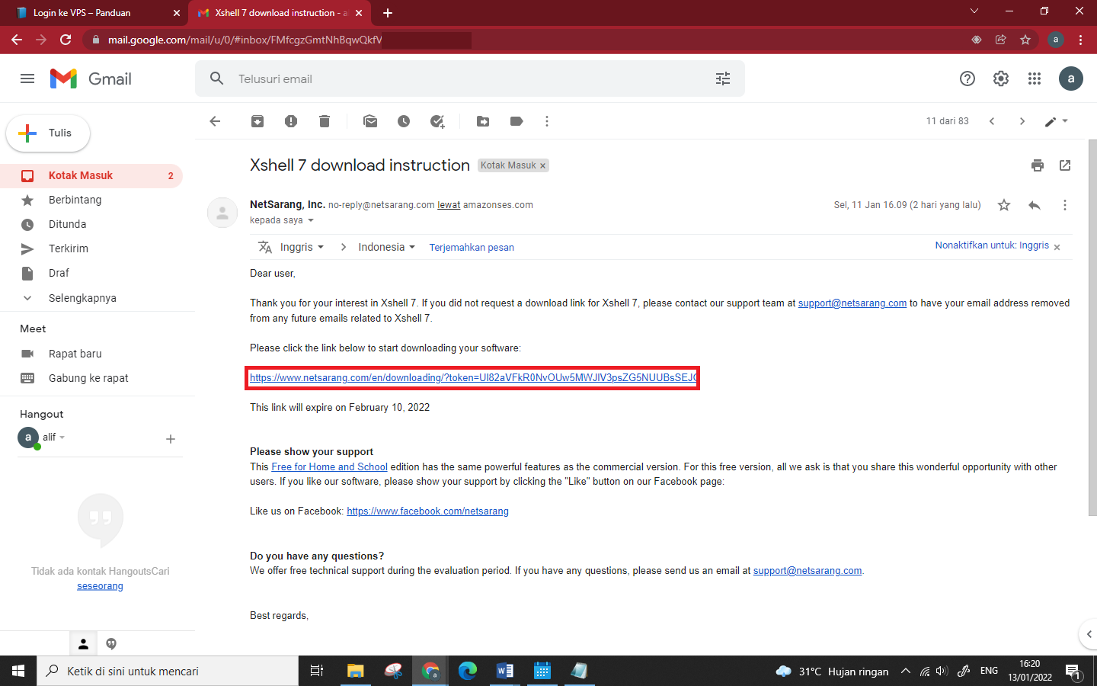
Task: Open the input tools pencil dropdown
Action: coord(1056,121)
